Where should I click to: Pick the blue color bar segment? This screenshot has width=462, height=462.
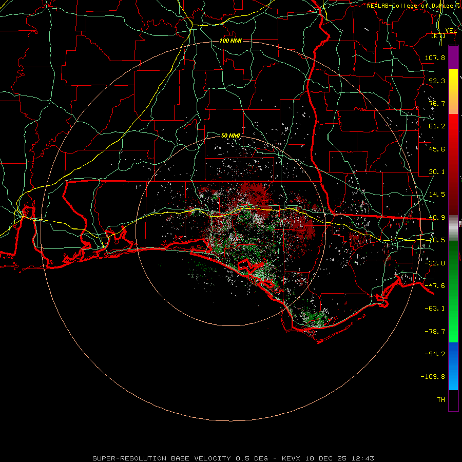point(453,366)
